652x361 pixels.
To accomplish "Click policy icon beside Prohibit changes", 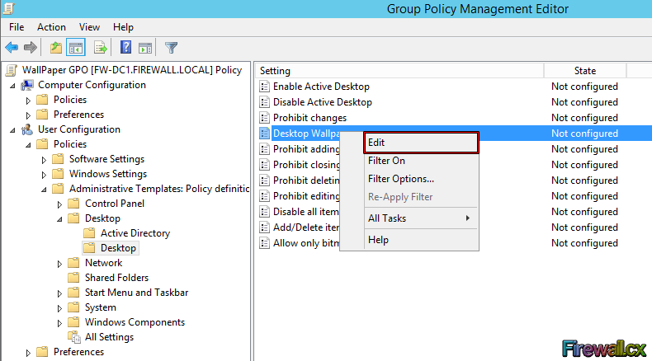I will point(264,118).
